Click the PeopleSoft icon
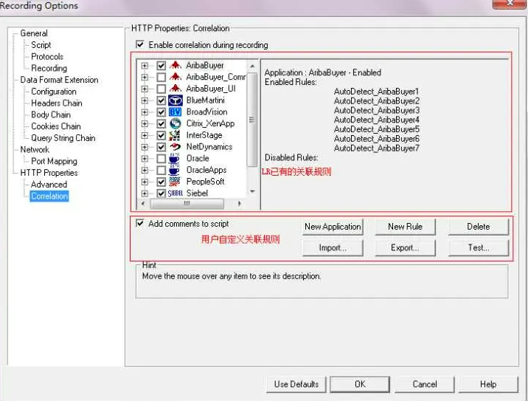Viewport: 528px width, 401px height. pos(175,182)
